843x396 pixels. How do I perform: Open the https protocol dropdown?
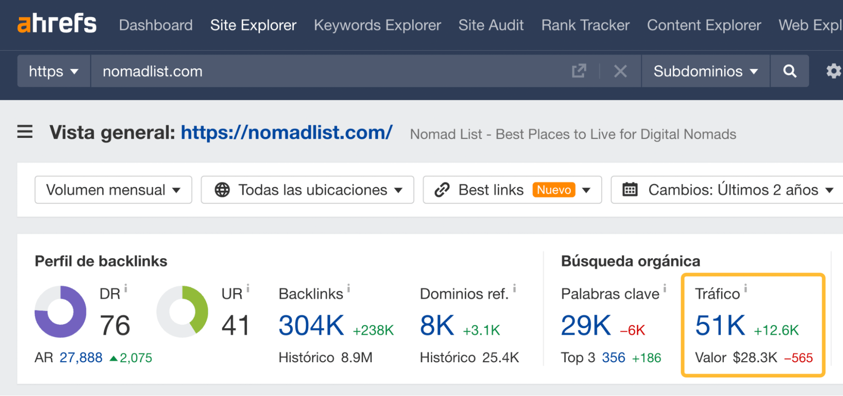click(53, 71)
